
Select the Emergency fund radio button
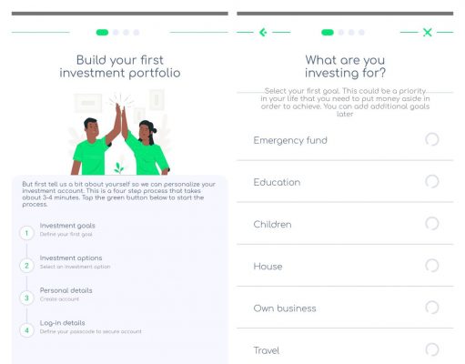pos(432,139)
